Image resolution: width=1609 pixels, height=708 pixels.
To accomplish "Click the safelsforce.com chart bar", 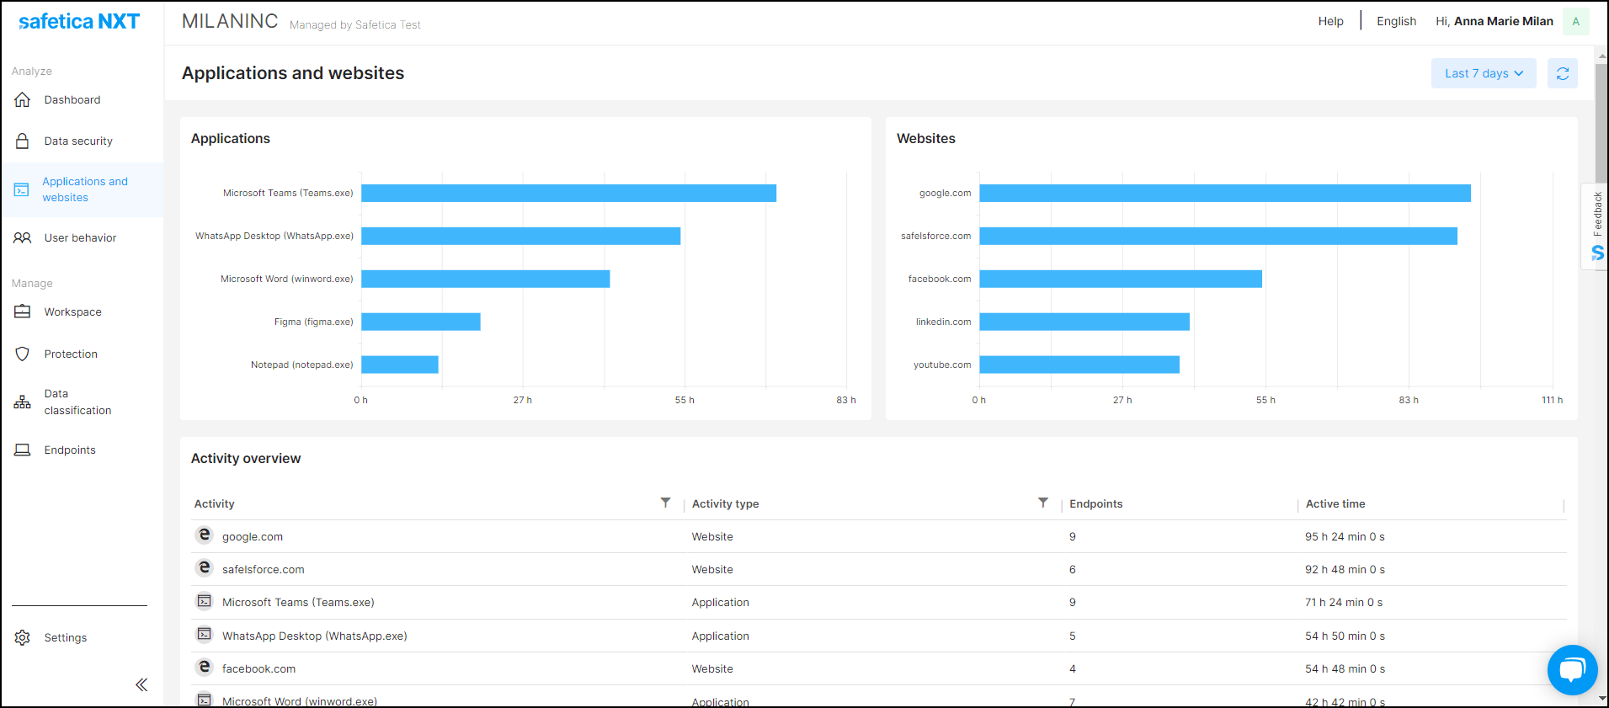I will coord(1217,236).
